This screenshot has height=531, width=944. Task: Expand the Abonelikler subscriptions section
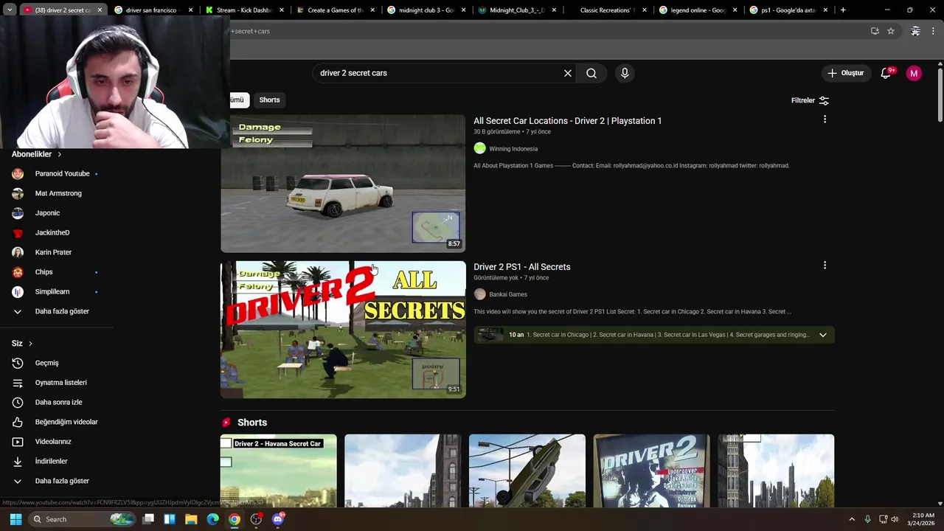[37, 154]
